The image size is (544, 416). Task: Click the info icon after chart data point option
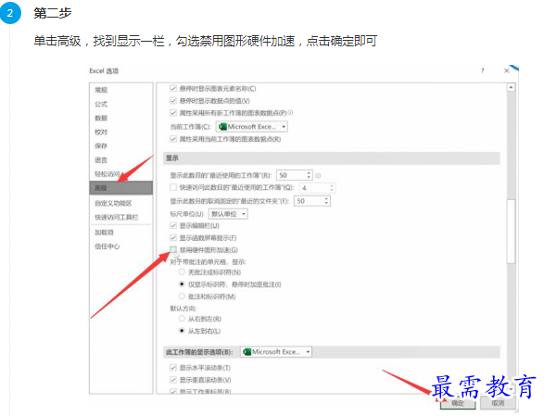click(290, 112)
